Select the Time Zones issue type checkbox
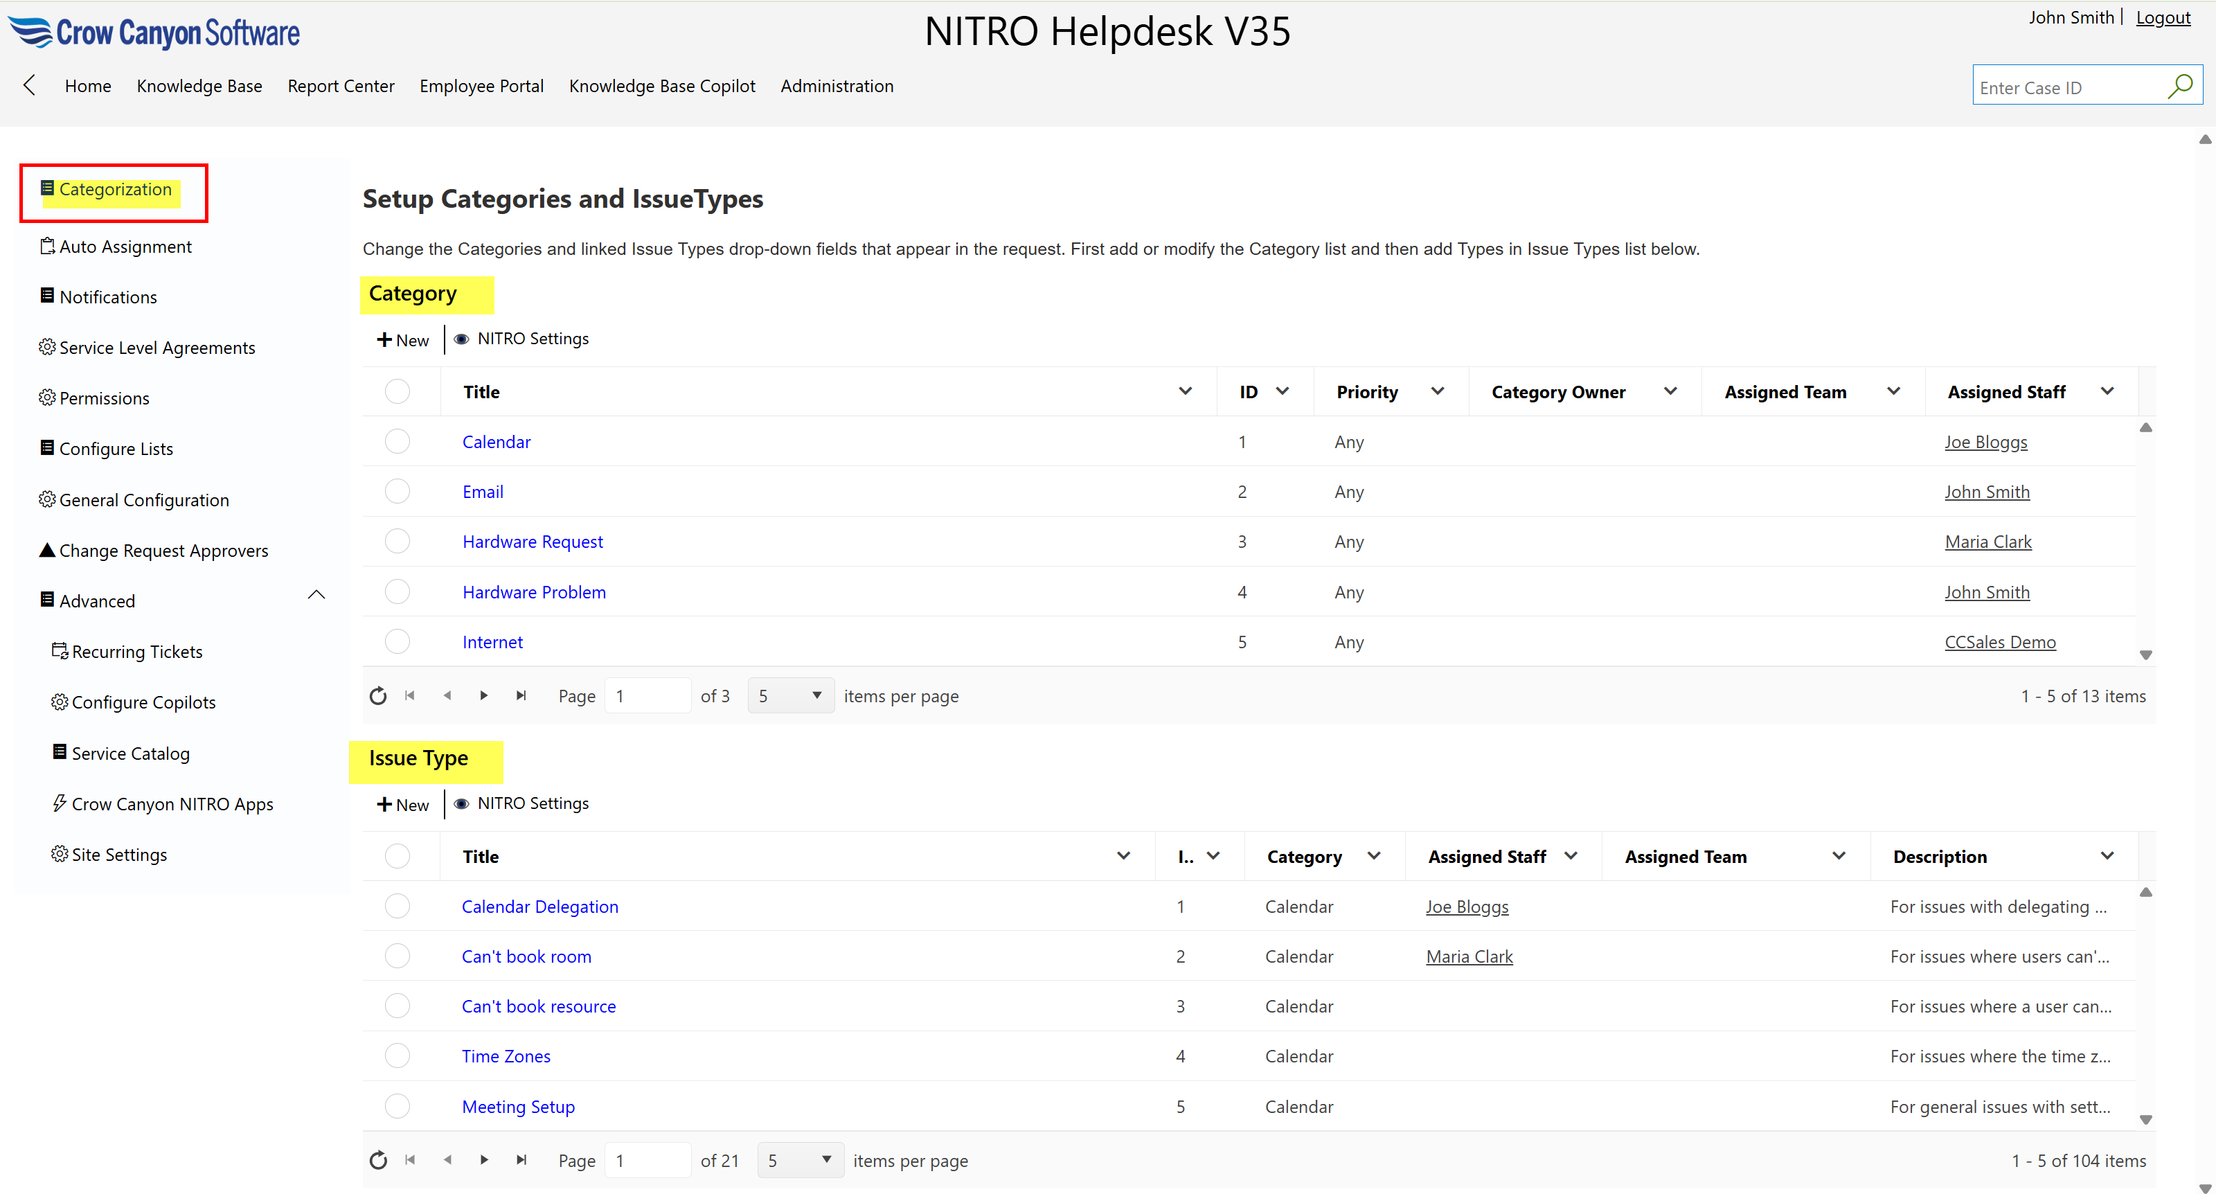Image resolution: width=2216 pixels, height=1194 pixels. tap(397, 1055)
